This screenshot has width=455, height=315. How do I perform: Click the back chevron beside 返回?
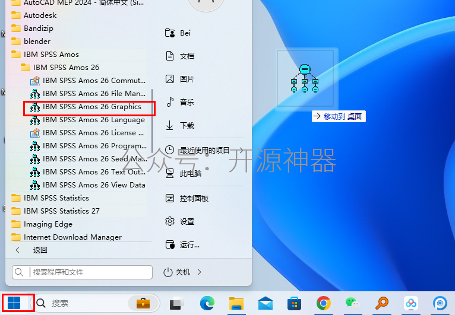pyautogui.click(x=17, y=250)
